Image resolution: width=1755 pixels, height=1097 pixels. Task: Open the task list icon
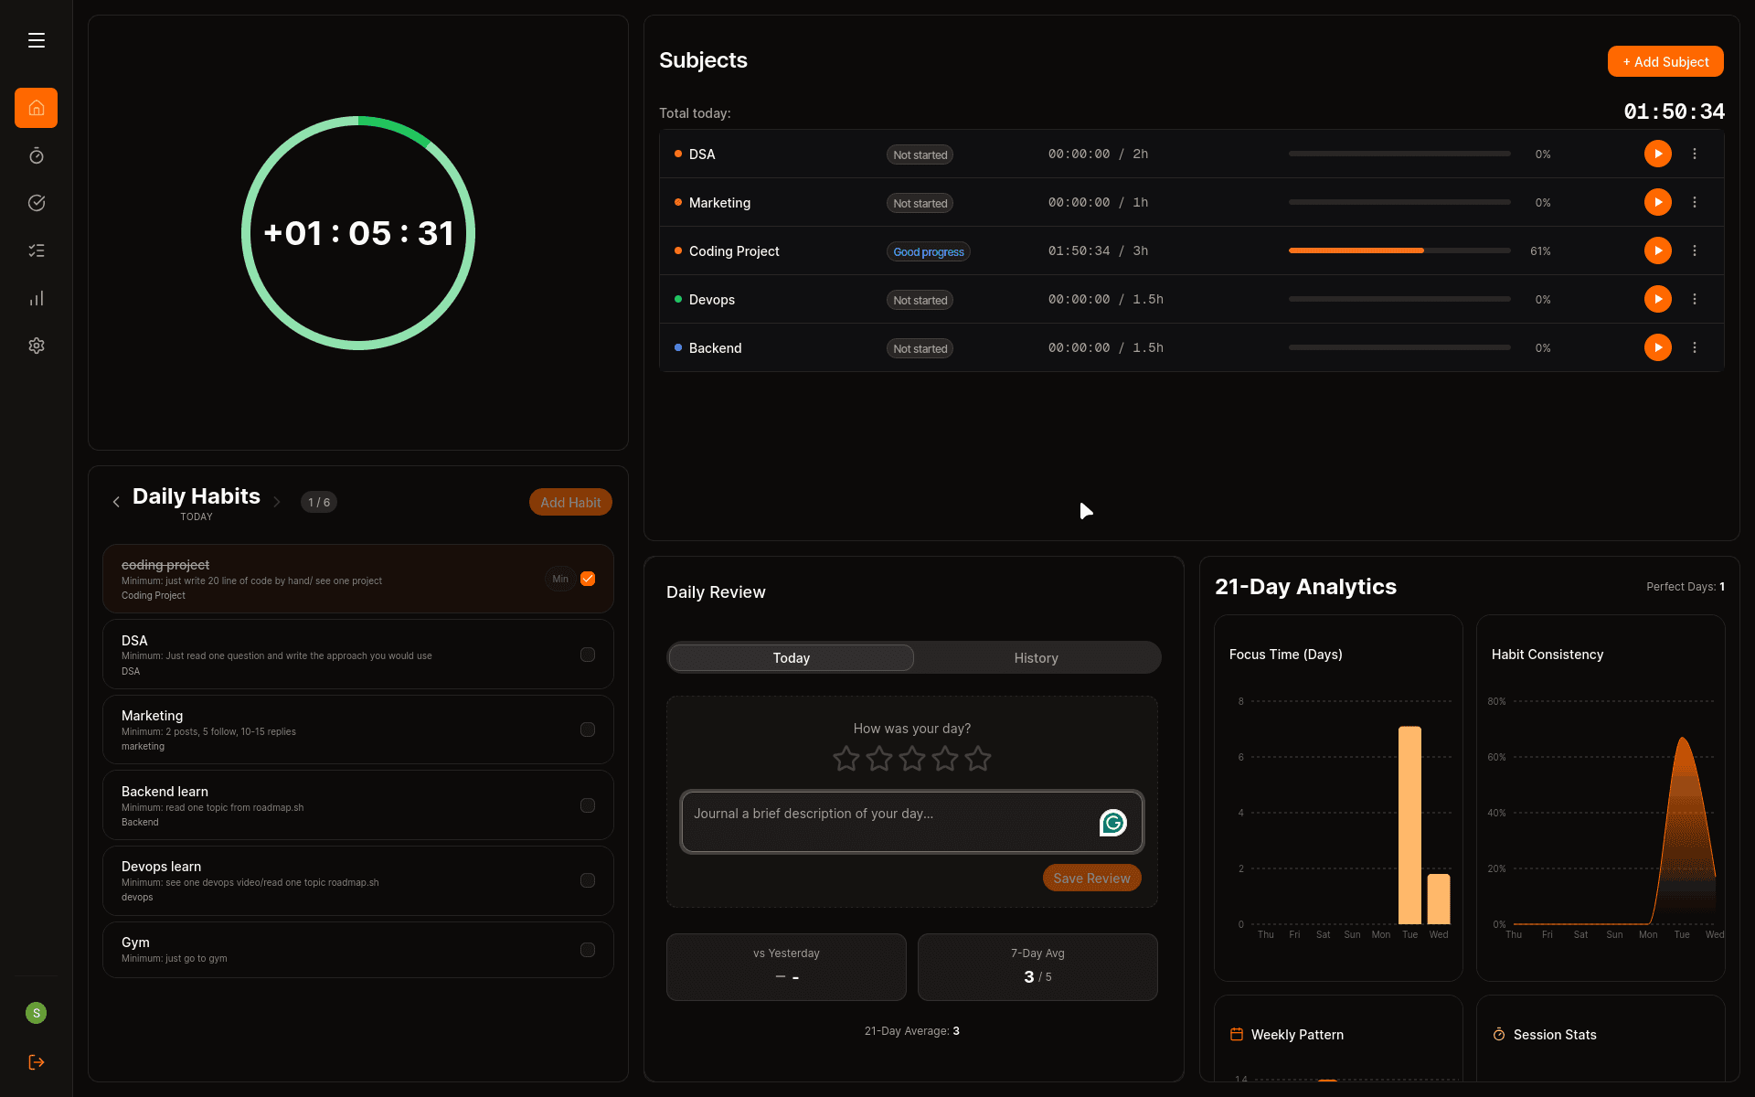pyautogui.click(x=37, y=250)
